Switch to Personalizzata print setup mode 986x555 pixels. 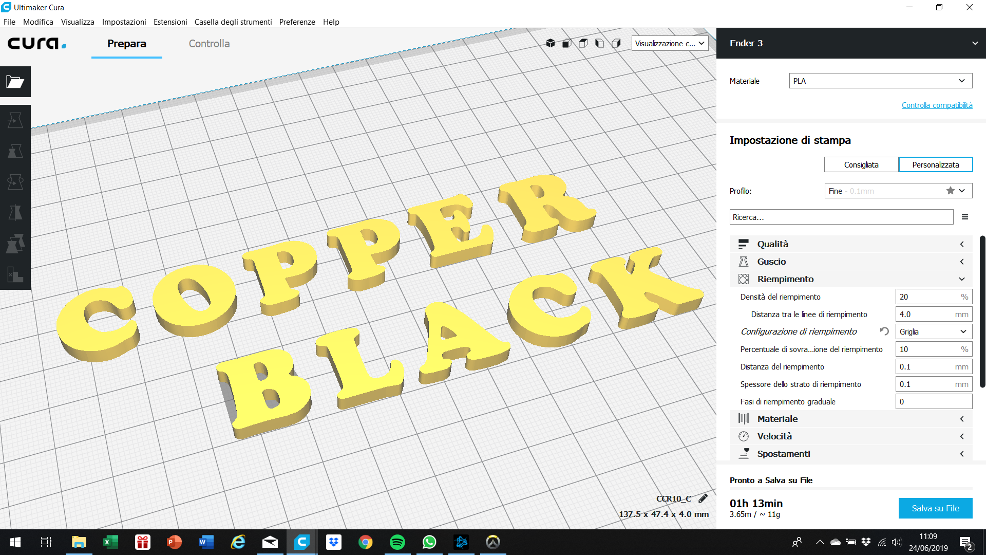(x=935, y=164)
